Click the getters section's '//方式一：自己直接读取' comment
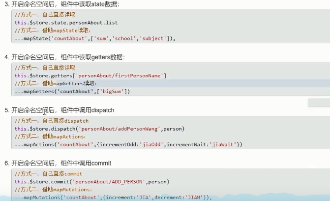330x201 pixels. (45, 67)
